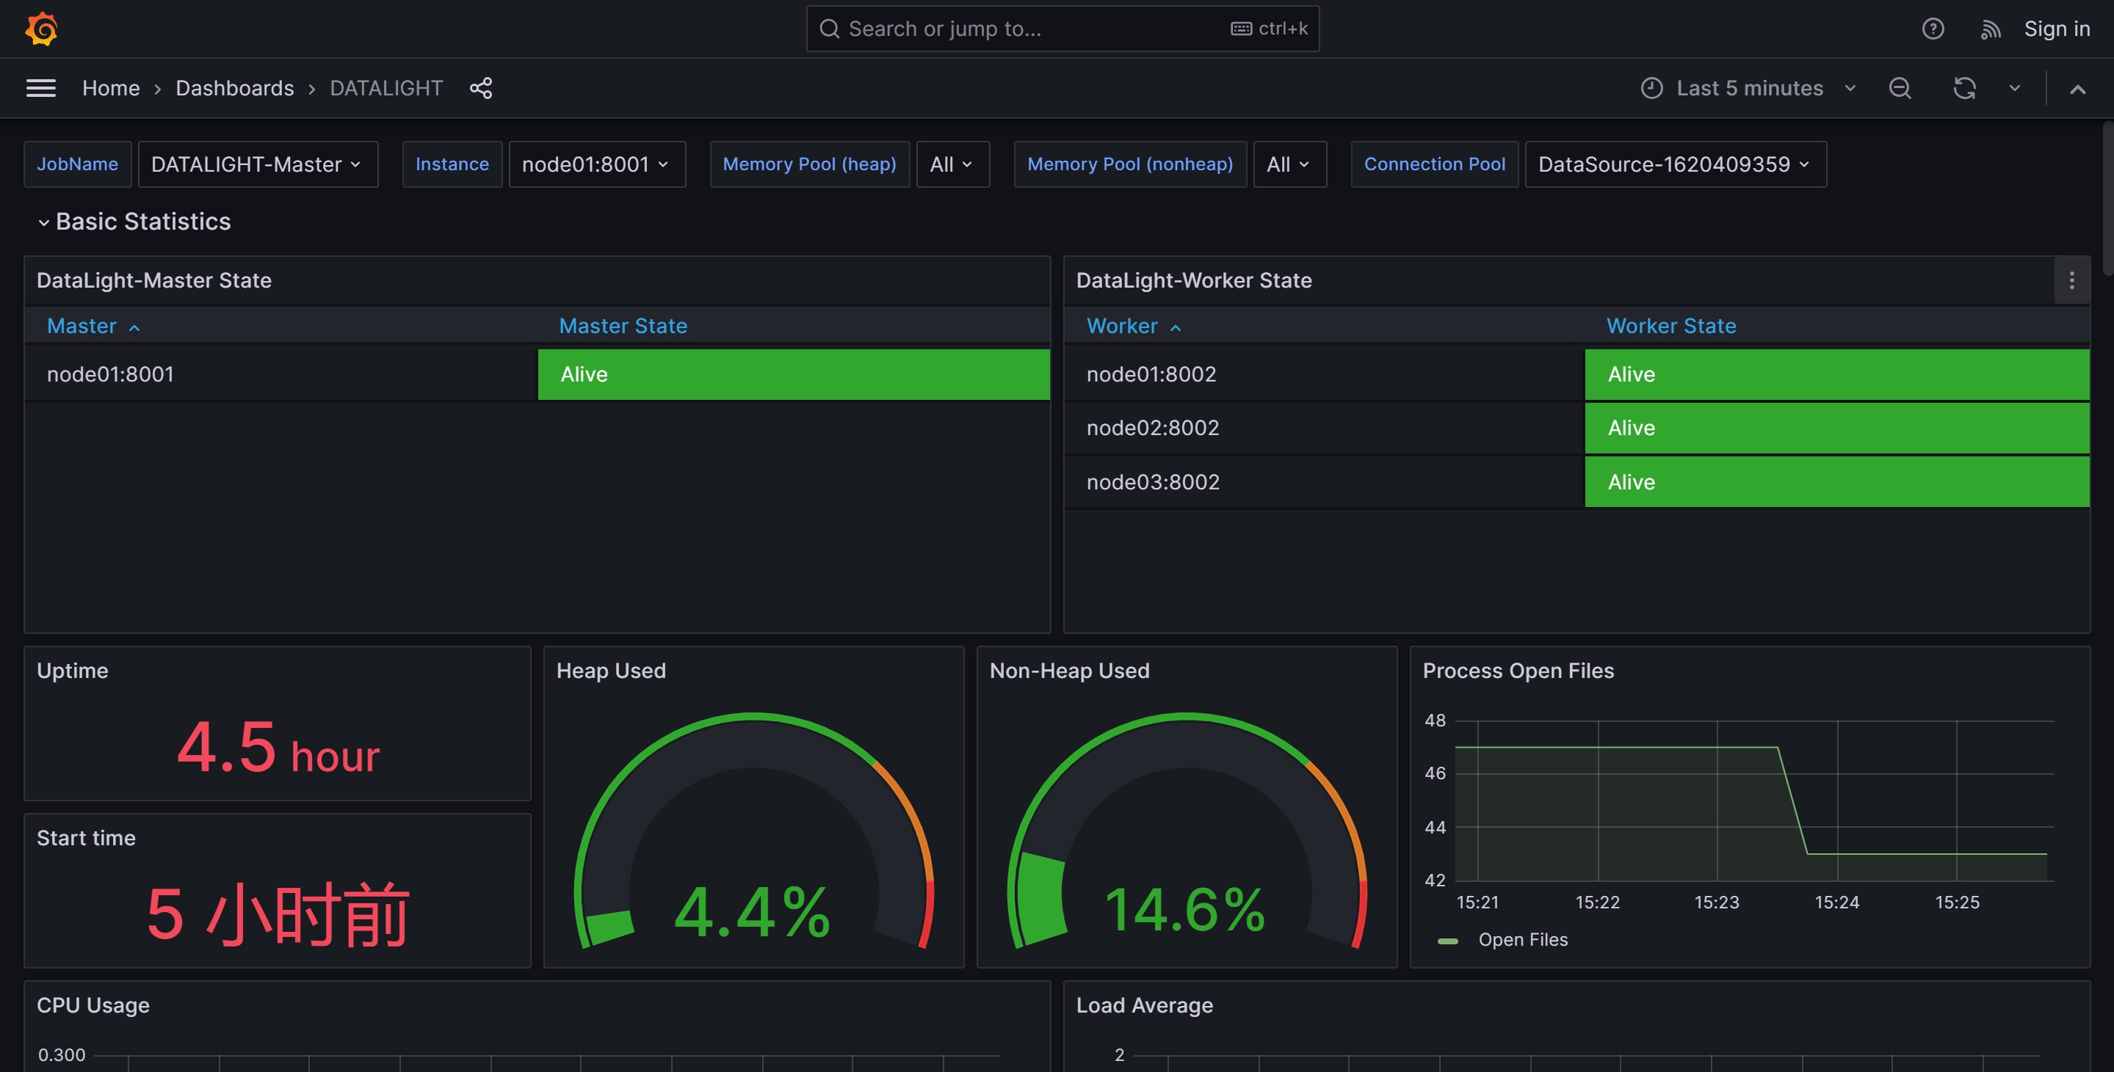Click the Master column sort toggle
Screen dimensions: 2114x1072
[x=92, y=326]
